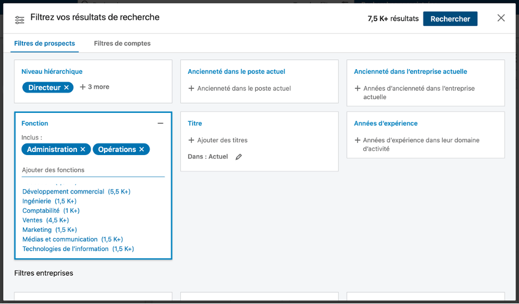Image resolution: width=519 pixels, height=304 pixels.
Task: Click the filter sliders icon beside title
Action: click(20, 20)
